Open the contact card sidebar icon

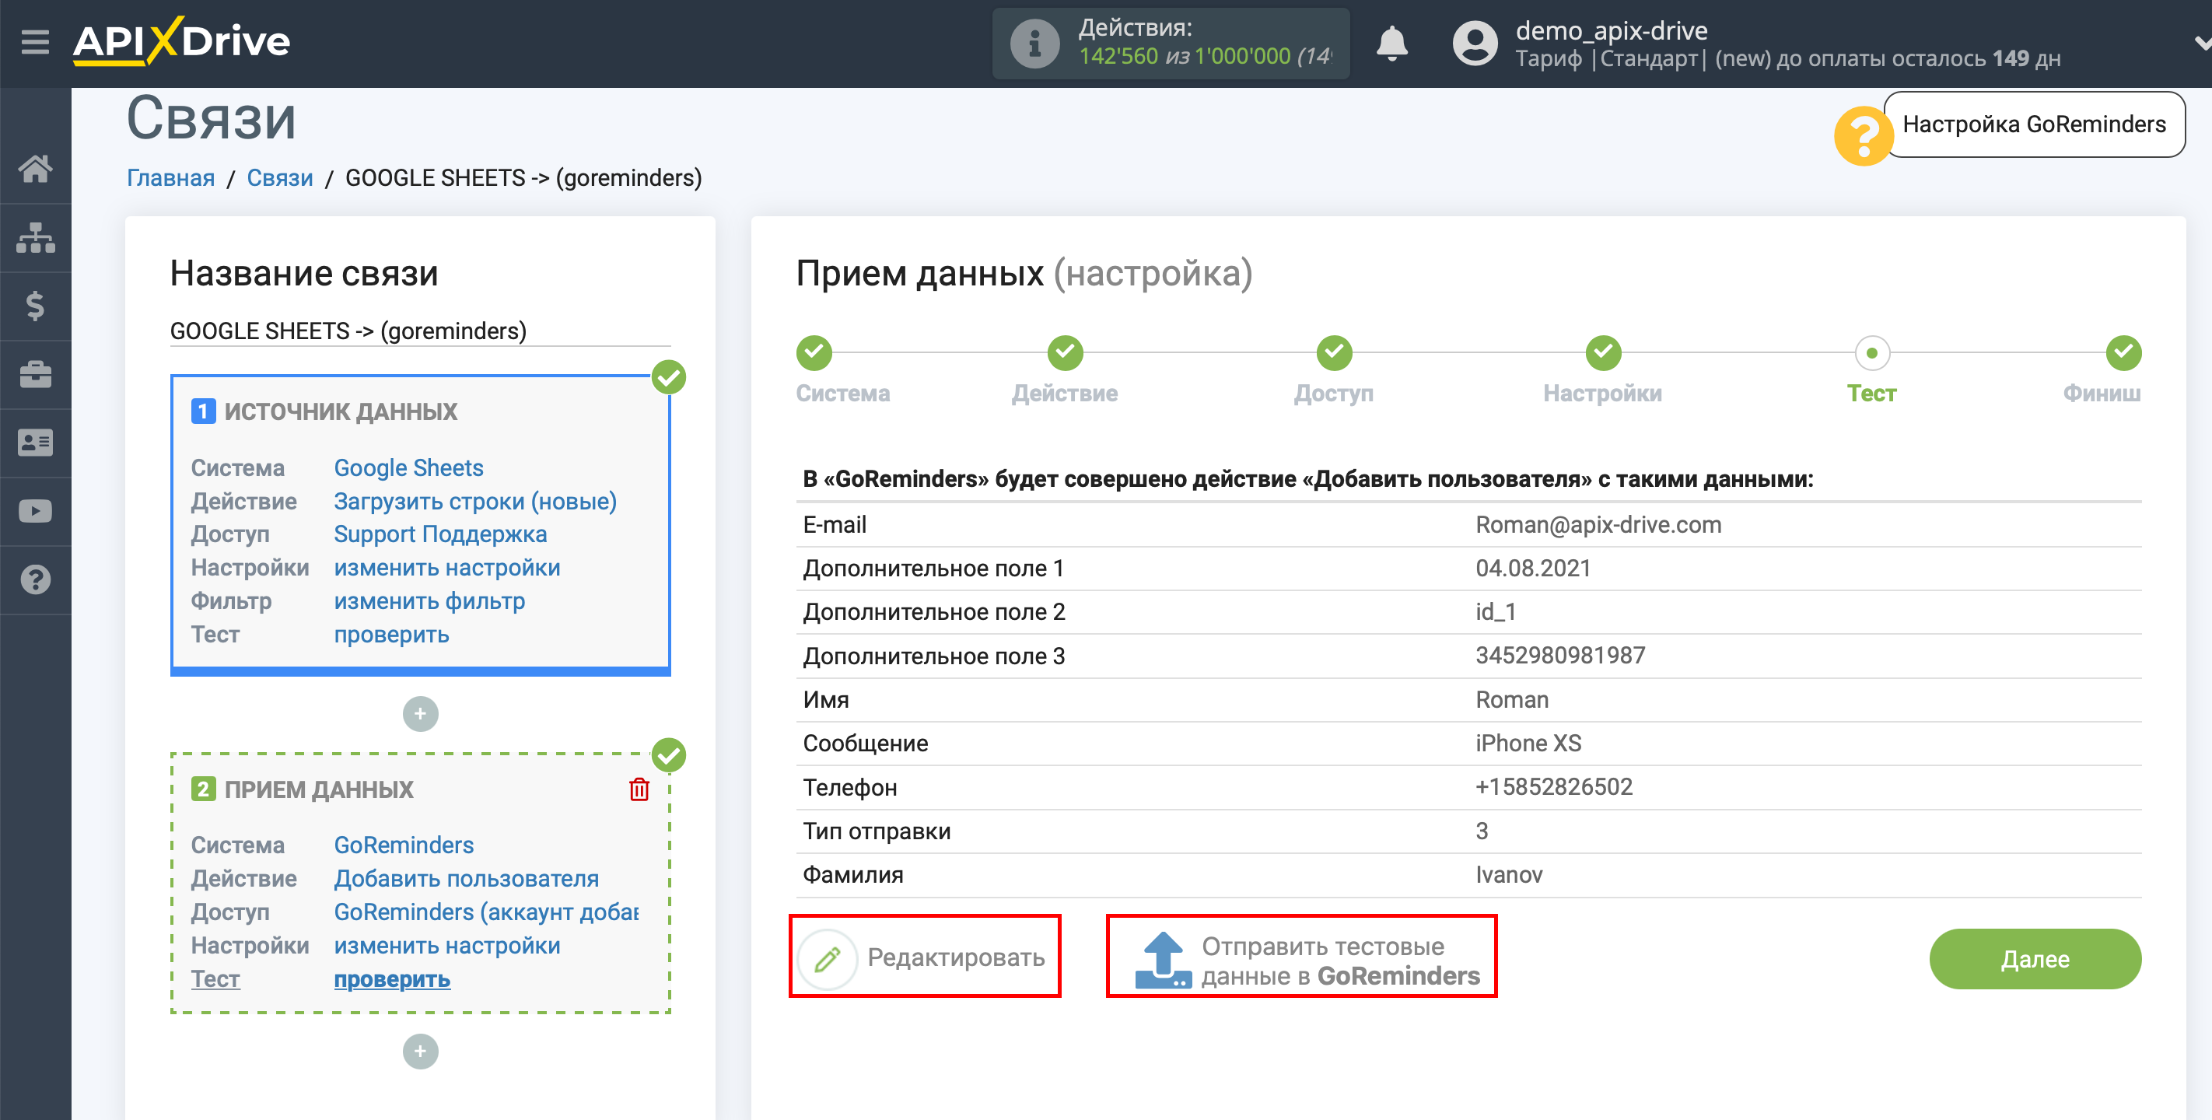[35, 443]
